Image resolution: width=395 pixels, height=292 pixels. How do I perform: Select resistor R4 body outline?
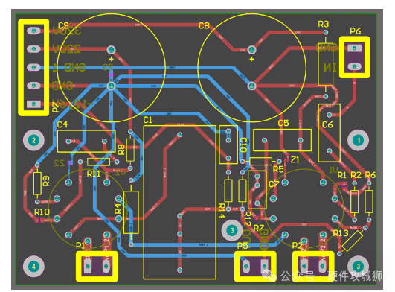[x=131, y=212]
